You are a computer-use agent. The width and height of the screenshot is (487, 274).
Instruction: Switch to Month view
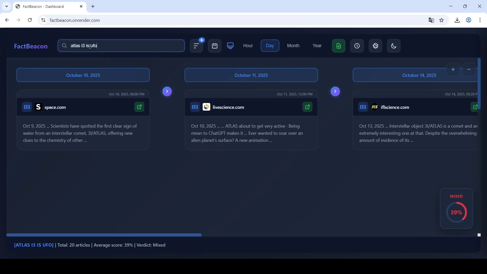click(x=293, y=46)
